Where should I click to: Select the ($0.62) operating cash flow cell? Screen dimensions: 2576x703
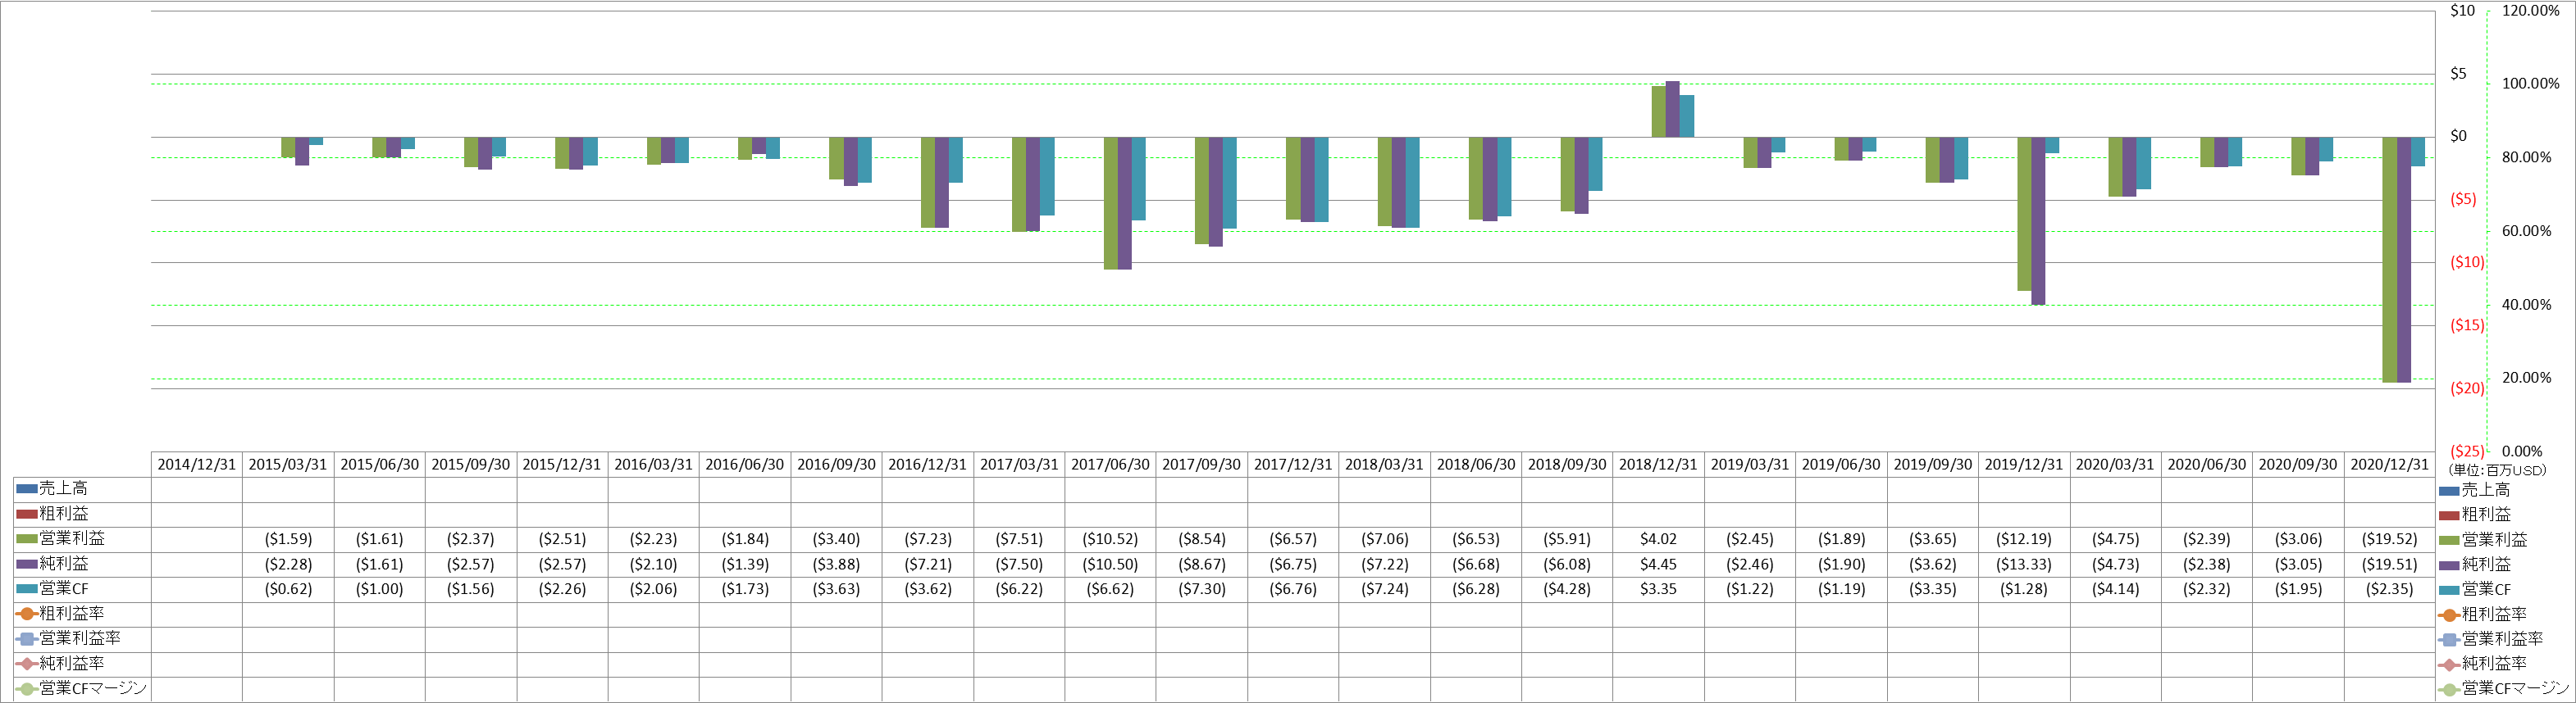tap(288, 589)
